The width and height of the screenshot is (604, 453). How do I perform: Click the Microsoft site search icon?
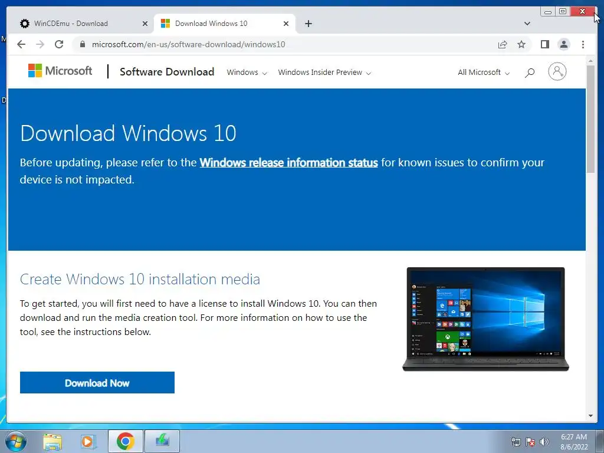coord(530,73)
